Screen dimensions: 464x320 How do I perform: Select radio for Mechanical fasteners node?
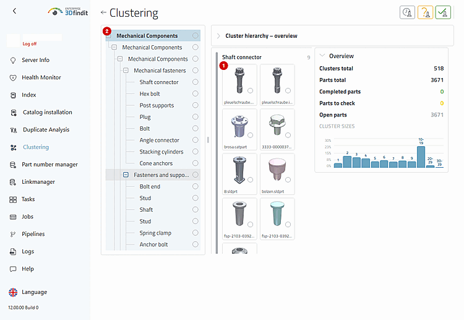[x=195, y=71]
